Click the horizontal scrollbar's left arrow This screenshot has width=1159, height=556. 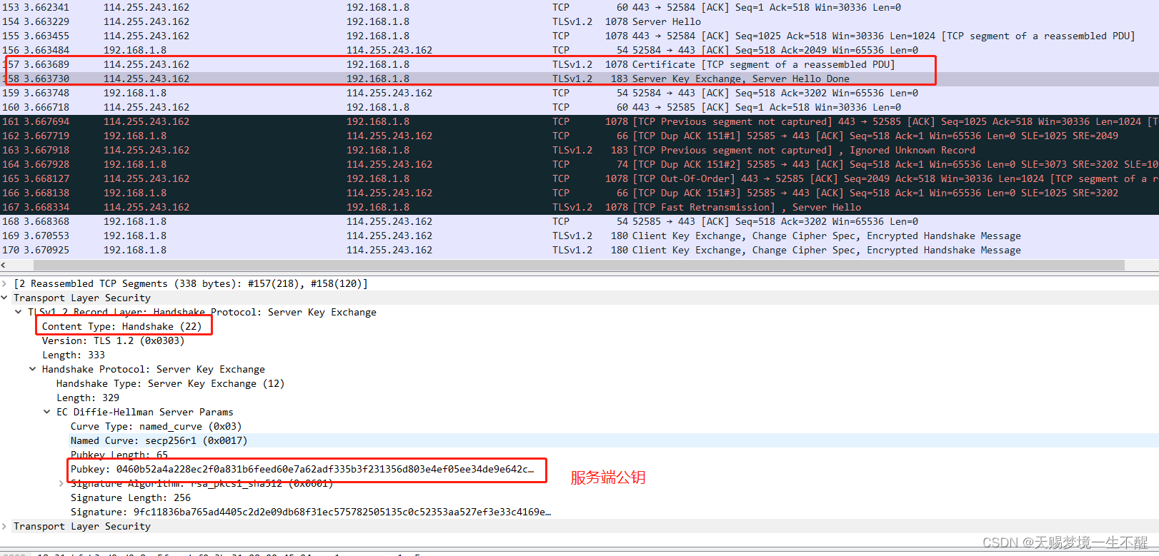[4, 265]
